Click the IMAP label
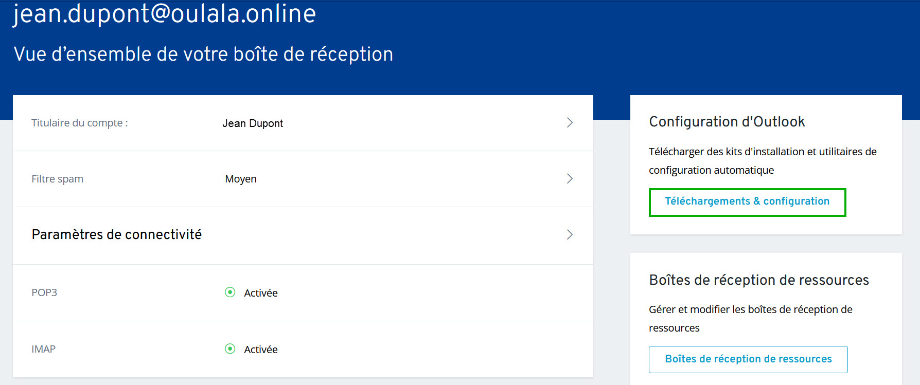The image size is (920, 385). point(43,349)
